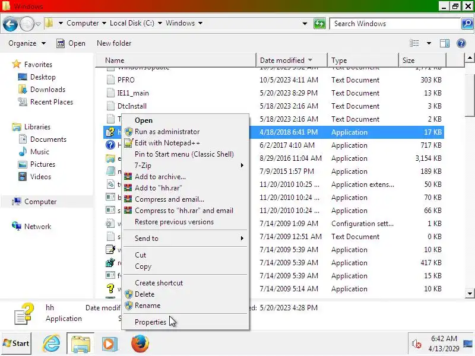The height and width of the screenshot is (356, 475).
Task: Expand the Local Disk (C:) breadcrumb arrow
Action: pos(160,23)
